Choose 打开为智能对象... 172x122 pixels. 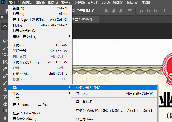click(40, 31)
